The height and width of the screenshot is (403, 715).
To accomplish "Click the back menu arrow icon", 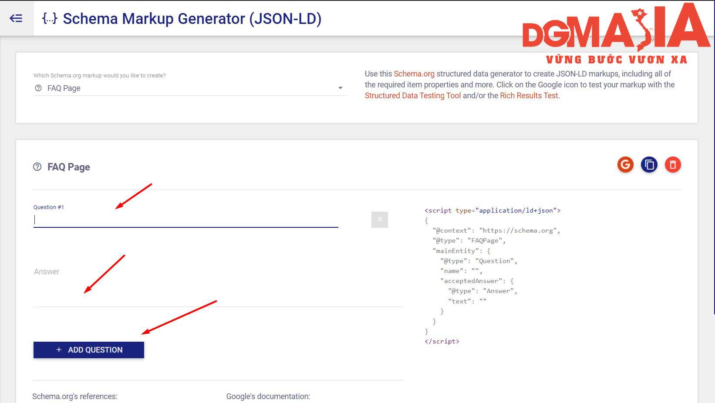I will pyautogui.click(x=16, y=18).
